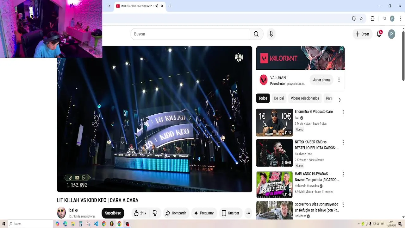Click the Hablando Huevadas channel name

[x=307, y=186]
